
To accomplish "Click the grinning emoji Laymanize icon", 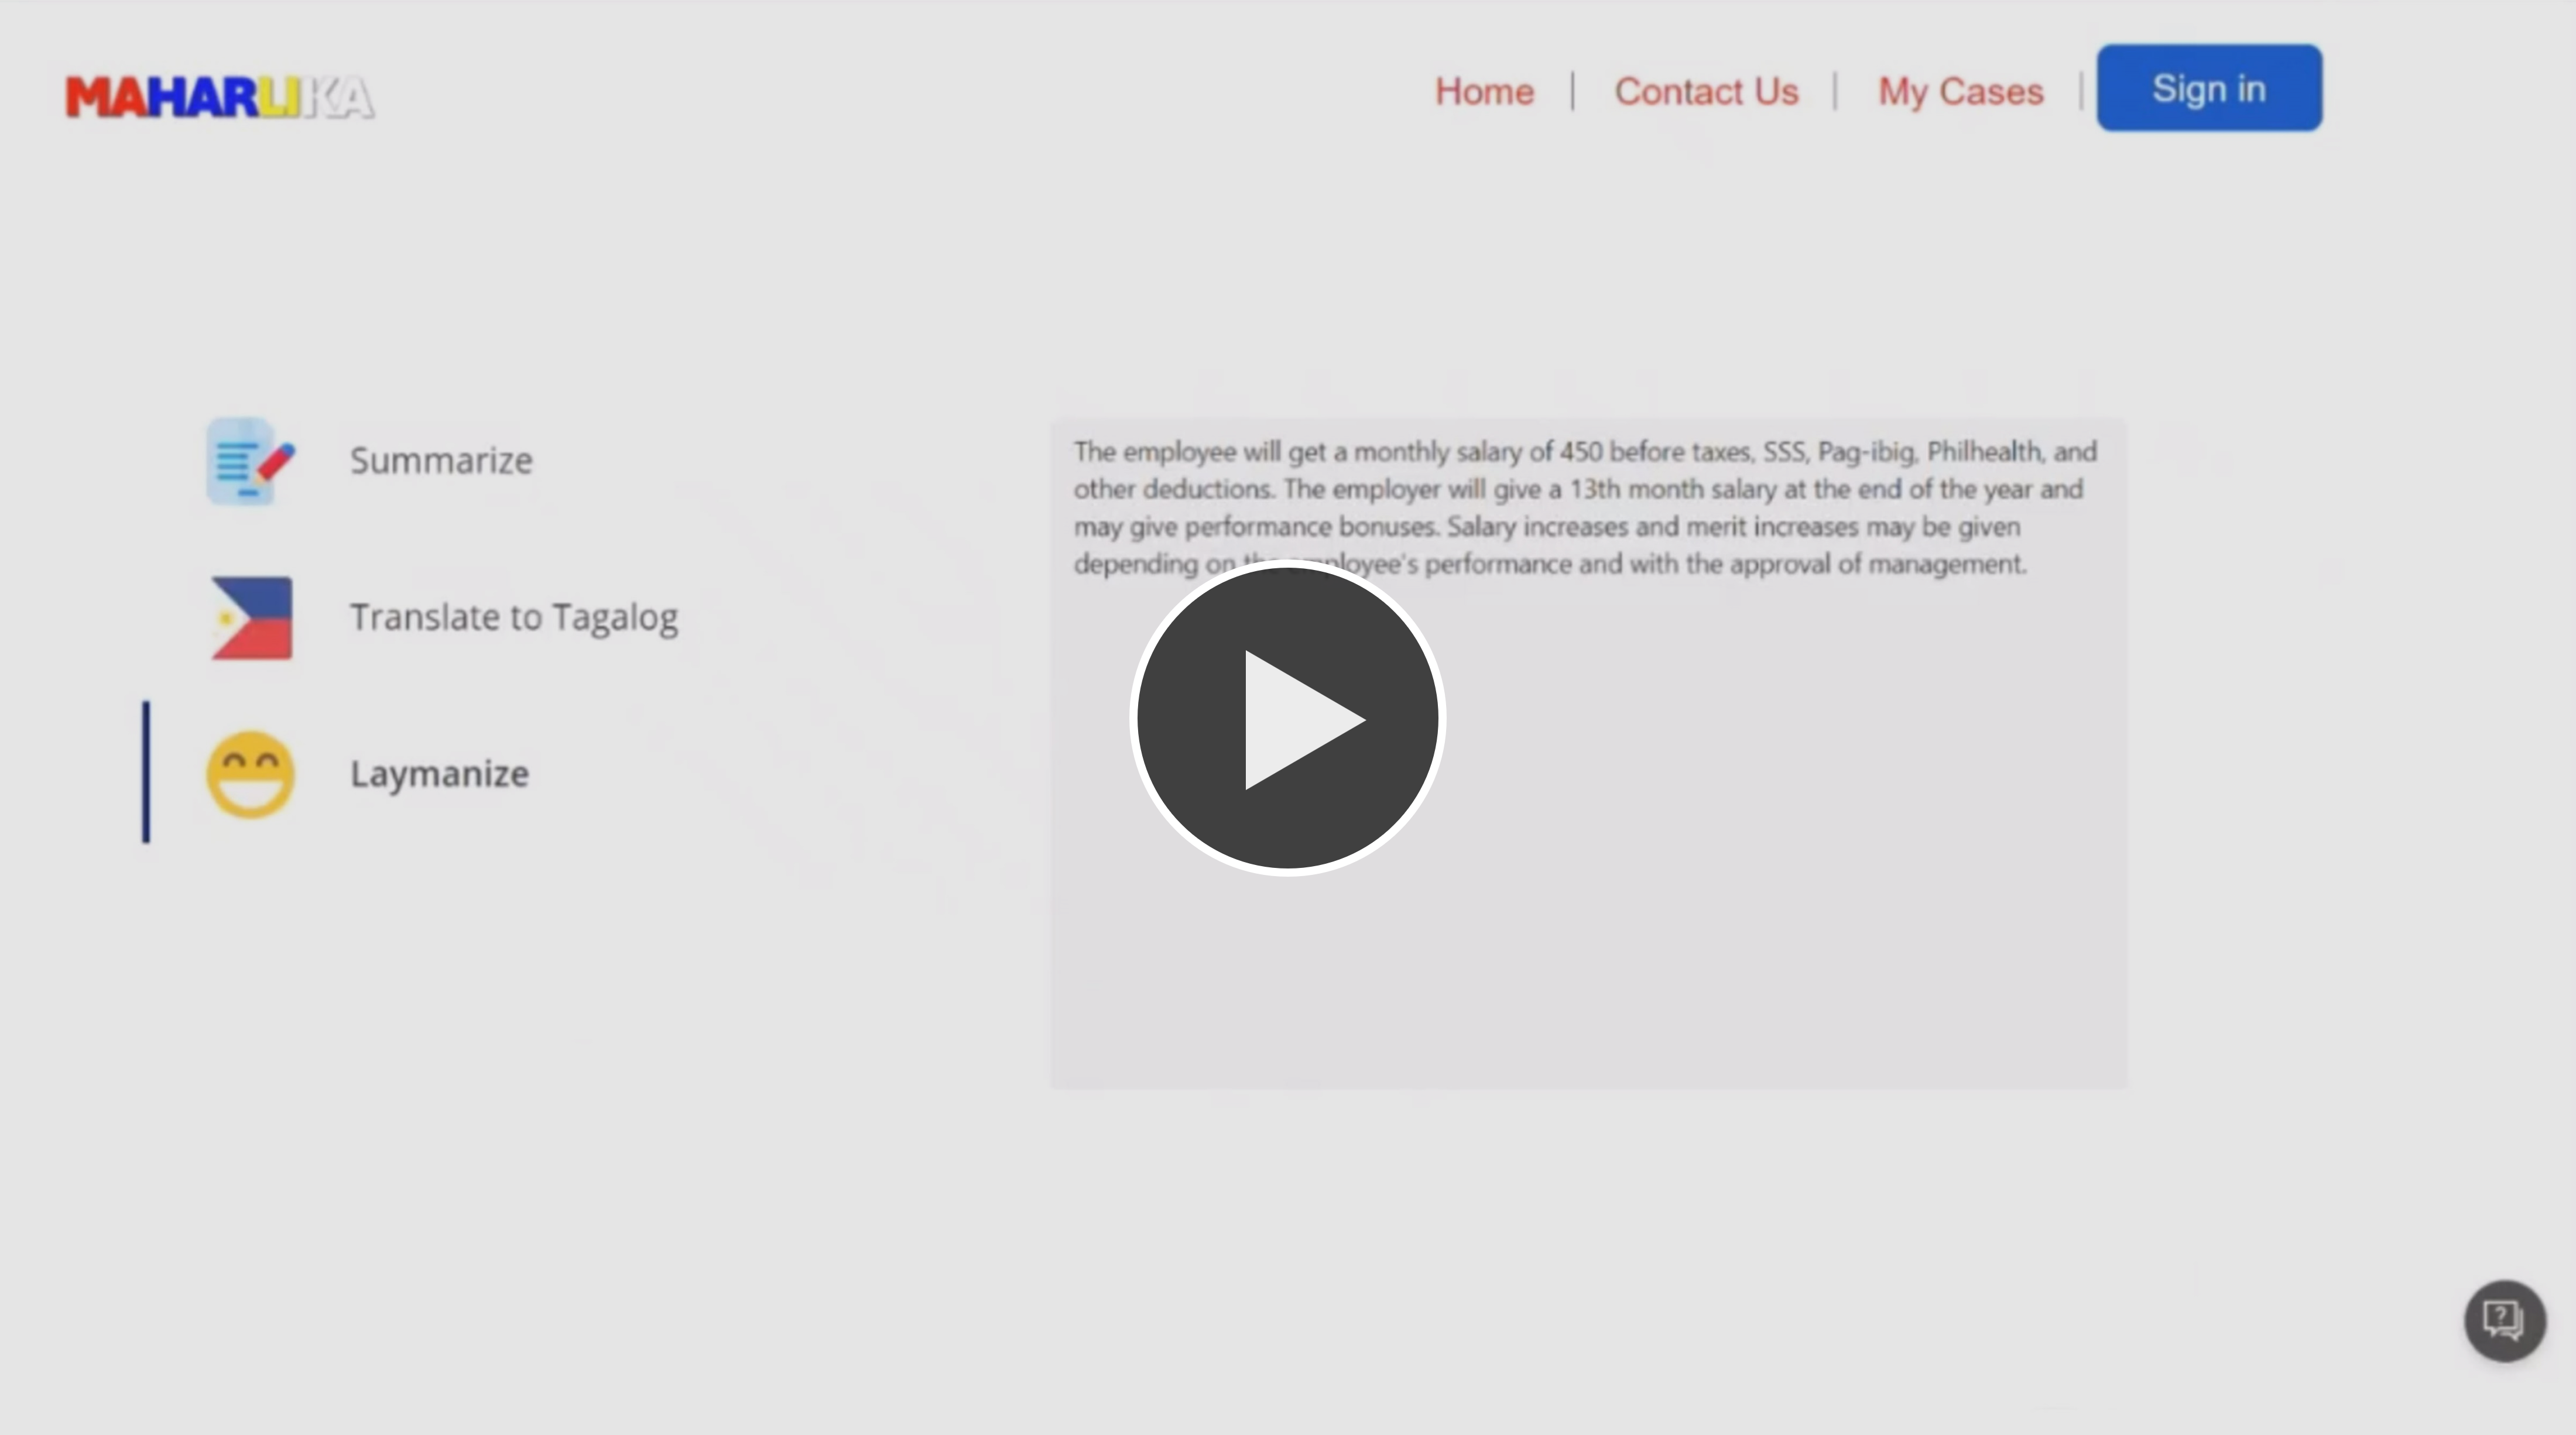I will pos(250,774).
